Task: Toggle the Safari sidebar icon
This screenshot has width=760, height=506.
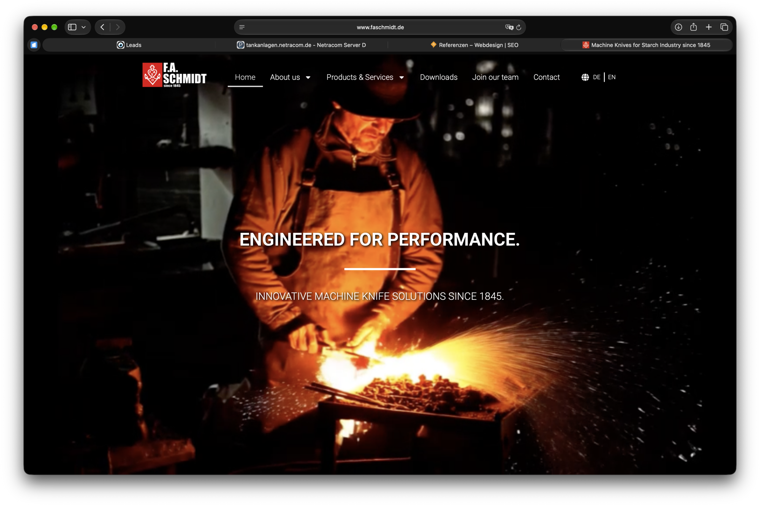Action: pos(72,27)
